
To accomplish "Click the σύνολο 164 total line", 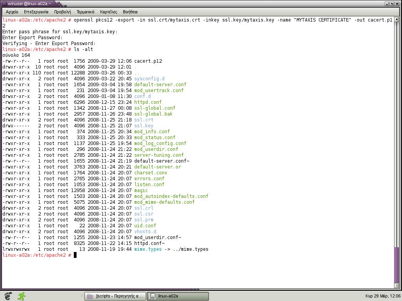I will 16,55.
